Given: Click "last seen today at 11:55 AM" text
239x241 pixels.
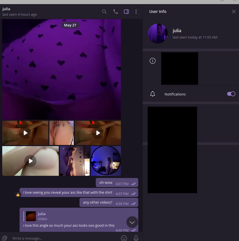Looking at the screenshot, I should tap(195, 37).
